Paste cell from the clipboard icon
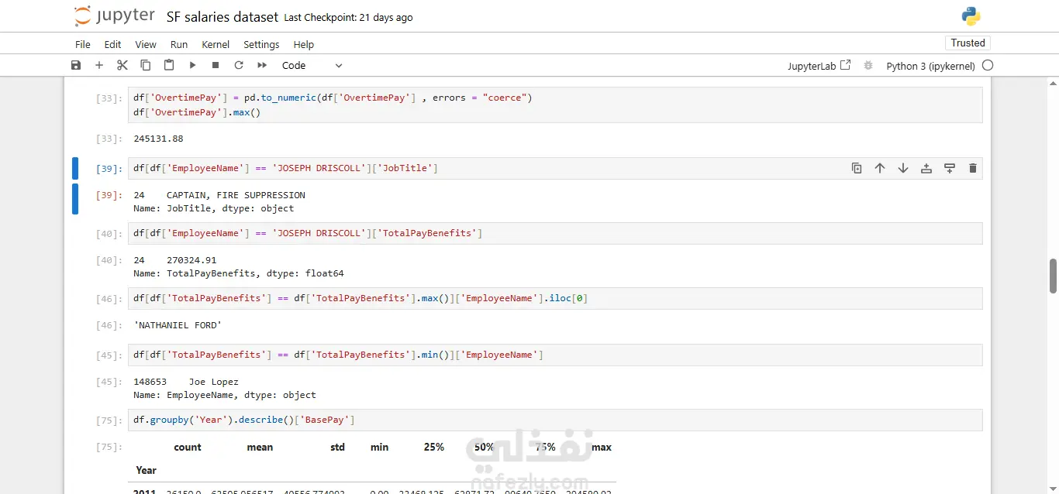The image size is (1059, 494). pos(169,66)
